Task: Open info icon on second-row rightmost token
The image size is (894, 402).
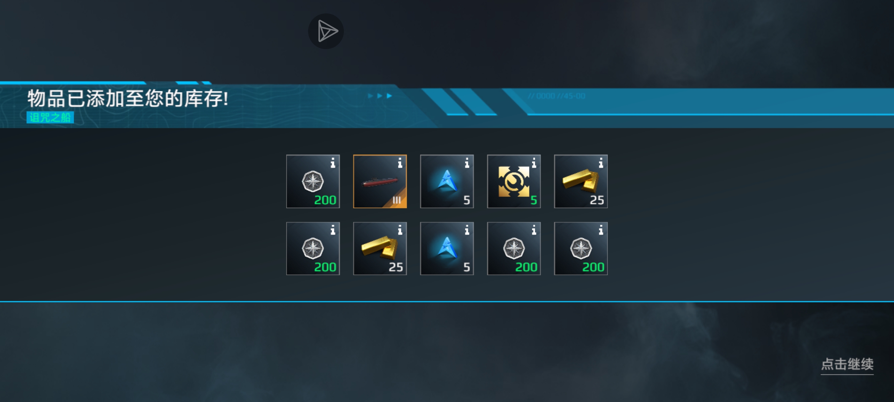Action: click(x=601, y=230)
